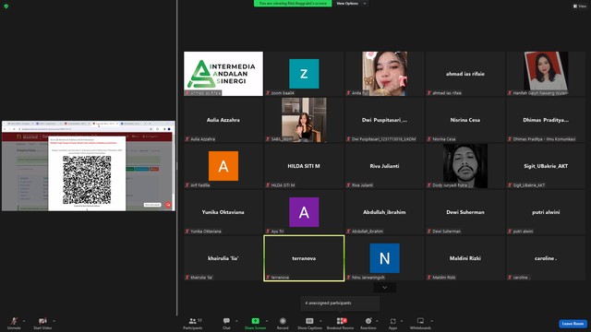
Task: Click the green 'You are viewing' screen banner
Action: [293, 4]
